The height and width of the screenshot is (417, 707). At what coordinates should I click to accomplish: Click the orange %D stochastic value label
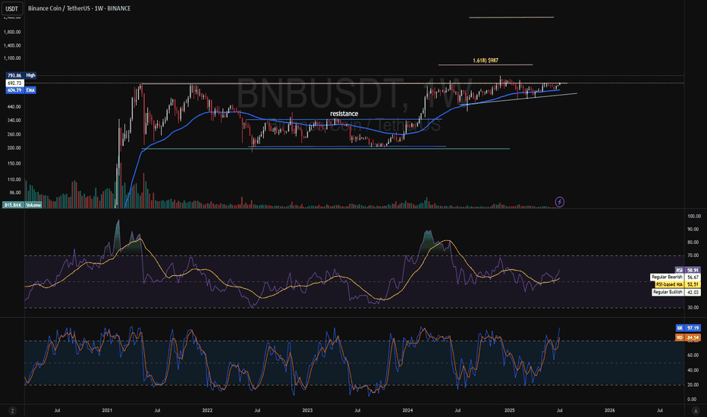tap(688, 337)
